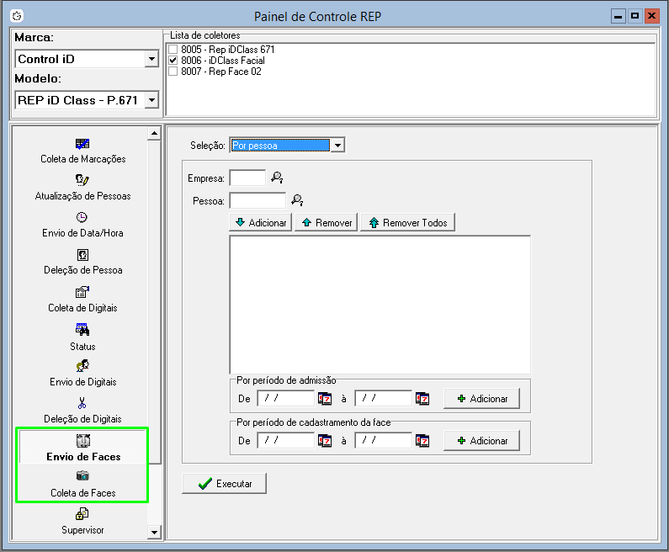Screen dimensions: 669x552
Task: Click the Coleta de Faces camera icon
Action: click(x=82, y=476)
